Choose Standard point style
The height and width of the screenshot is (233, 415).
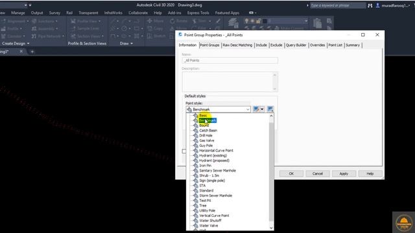tap(206, 190)
